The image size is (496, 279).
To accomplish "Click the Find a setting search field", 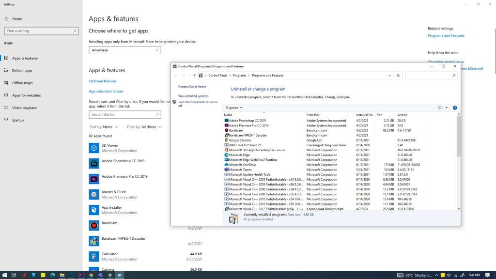I will [41, 31].
